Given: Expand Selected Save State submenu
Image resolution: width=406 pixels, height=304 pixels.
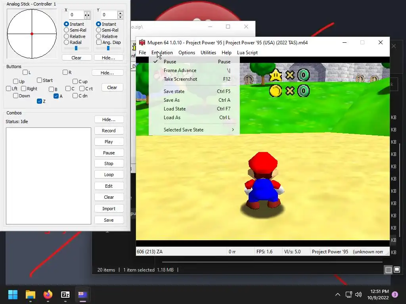Looking at the screenshot, I should [194, 130].
